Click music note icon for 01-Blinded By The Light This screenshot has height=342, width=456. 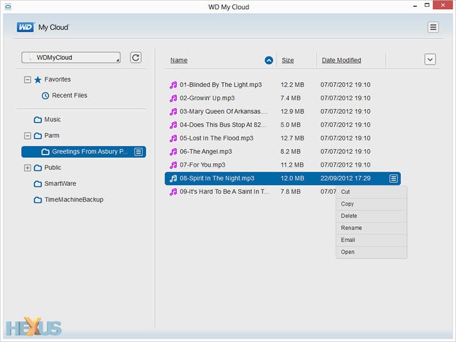(x=173, y=85)
